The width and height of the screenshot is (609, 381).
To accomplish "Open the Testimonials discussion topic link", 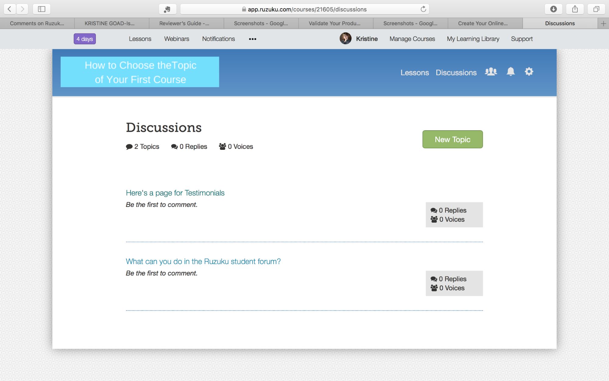I will coord(175,193).
